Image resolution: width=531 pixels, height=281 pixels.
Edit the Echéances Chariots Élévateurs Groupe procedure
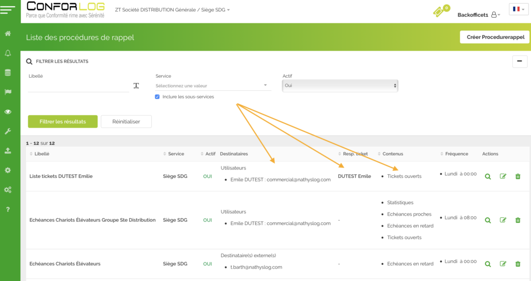(502, 220)
